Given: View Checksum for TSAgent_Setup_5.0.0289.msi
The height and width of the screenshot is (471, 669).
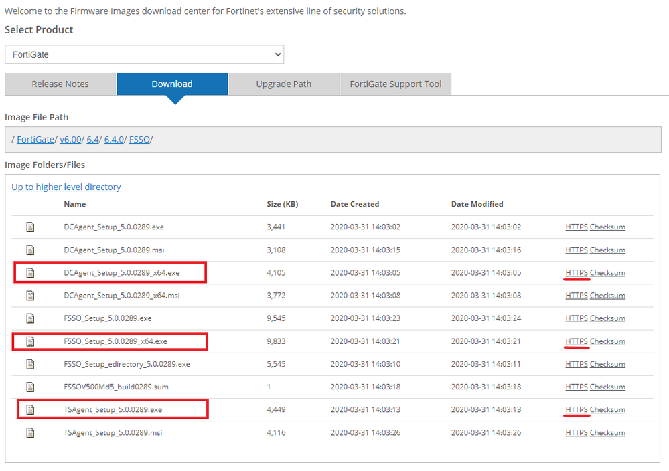Looking at the screenshot, I should point(607,433).
